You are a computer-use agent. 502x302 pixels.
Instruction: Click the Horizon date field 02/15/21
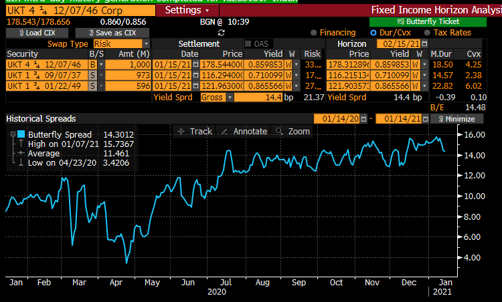coord(399,44)
